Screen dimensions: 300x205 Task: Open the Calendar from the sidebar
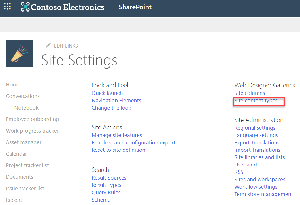coord(16,154)
